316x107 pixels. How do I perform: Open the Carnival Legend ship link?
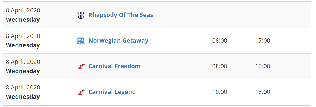[x=112, y=92]
